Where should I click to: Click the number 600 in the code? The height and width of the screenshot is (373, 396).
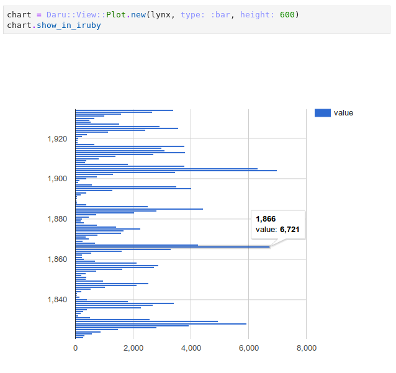tap(287, 14)
